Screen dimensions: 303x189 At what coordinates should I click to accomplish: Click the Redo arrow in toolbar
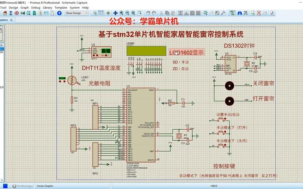(154, 13)
